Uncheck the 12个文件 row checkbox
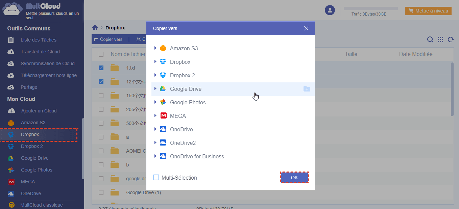The width and height of the screenshot is (459, 209). coord(101,82)
